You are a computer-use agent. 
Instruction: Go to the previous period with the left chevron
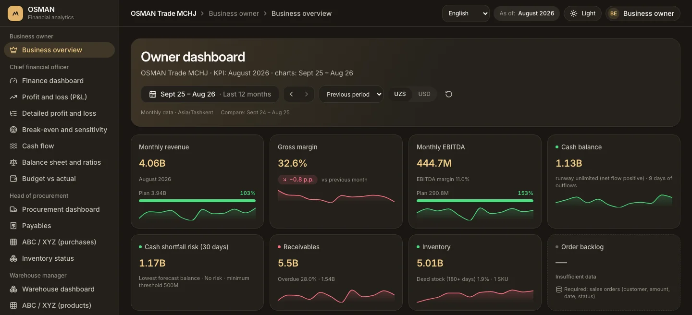(x=291, y=94)
